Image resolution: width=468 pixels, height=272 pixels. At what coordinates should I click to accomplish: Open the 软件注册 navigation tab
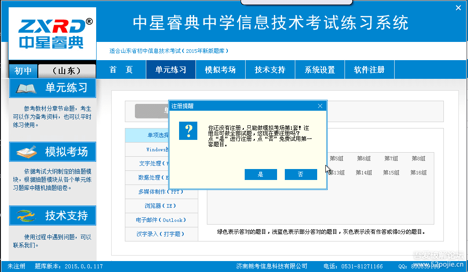(x=369, y=70)
